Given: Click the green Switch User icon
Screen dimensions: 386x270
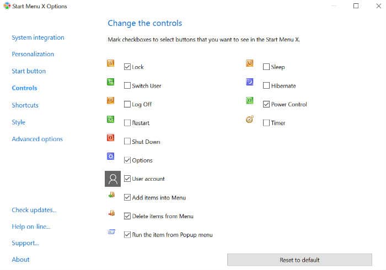Looking at the screenshot, I should 110,82.
